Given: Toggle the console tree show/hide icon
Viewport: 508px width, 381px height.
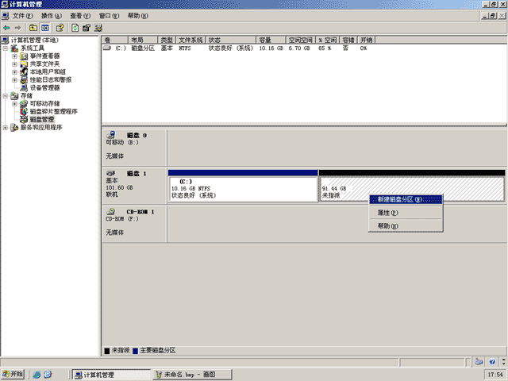Looking at the screenshot, I should 45,28.
